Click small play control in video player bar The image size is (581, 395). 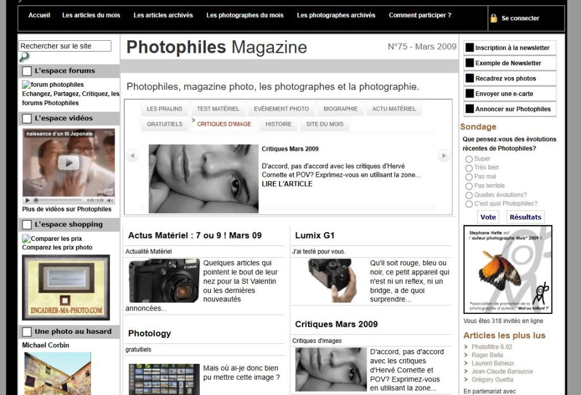pyautogui.click(x=27, y=200)
